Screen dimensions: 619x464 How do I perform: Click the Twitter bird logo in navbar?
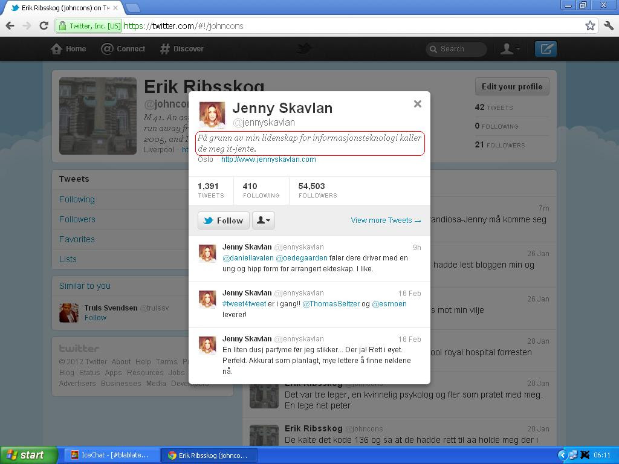click(304, 49)
